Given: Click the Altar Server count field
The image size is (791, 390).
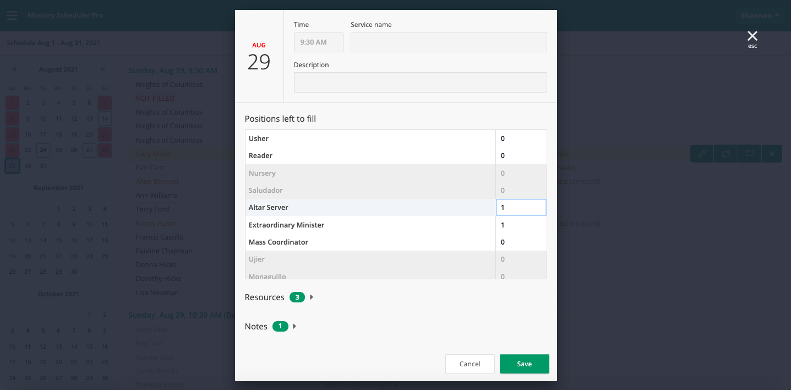Looking at the screenshot, I should pos(521,208).
